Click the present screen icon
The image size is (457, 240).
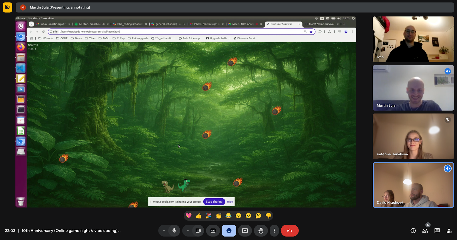point(245,231)
